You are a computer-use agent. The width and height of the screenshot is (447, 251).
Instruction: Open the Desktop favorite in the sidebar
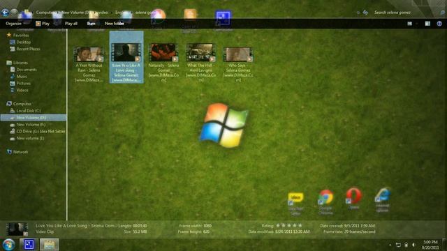click(20, 42)
